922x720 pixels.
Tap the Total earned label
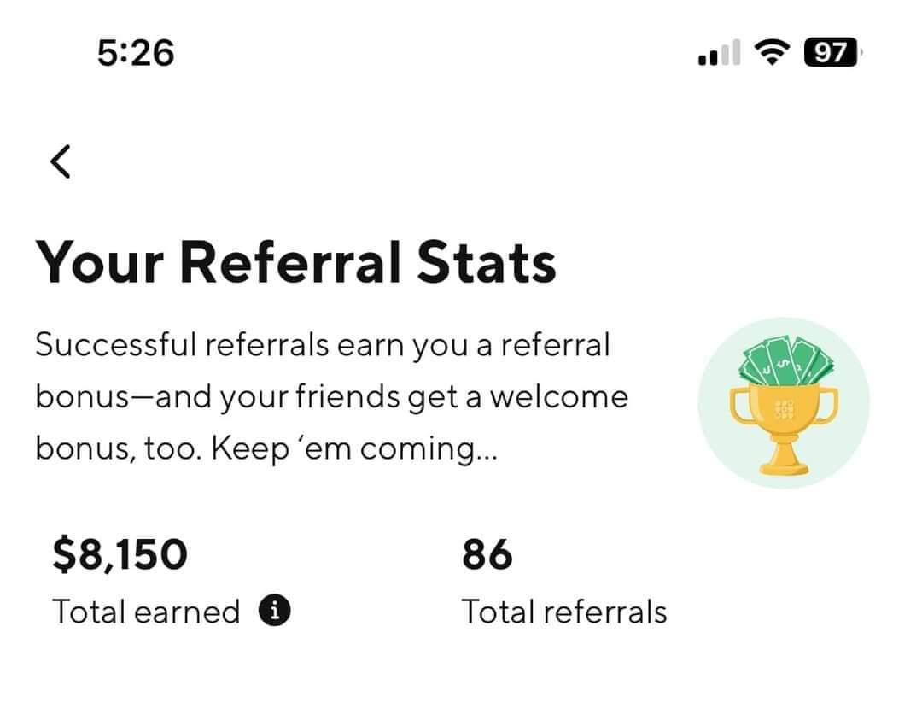[147, 612]
